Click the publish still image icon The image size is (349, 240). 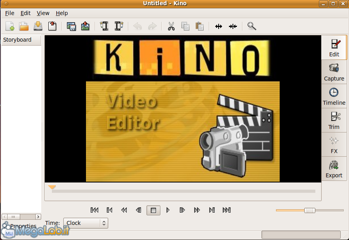85,26
